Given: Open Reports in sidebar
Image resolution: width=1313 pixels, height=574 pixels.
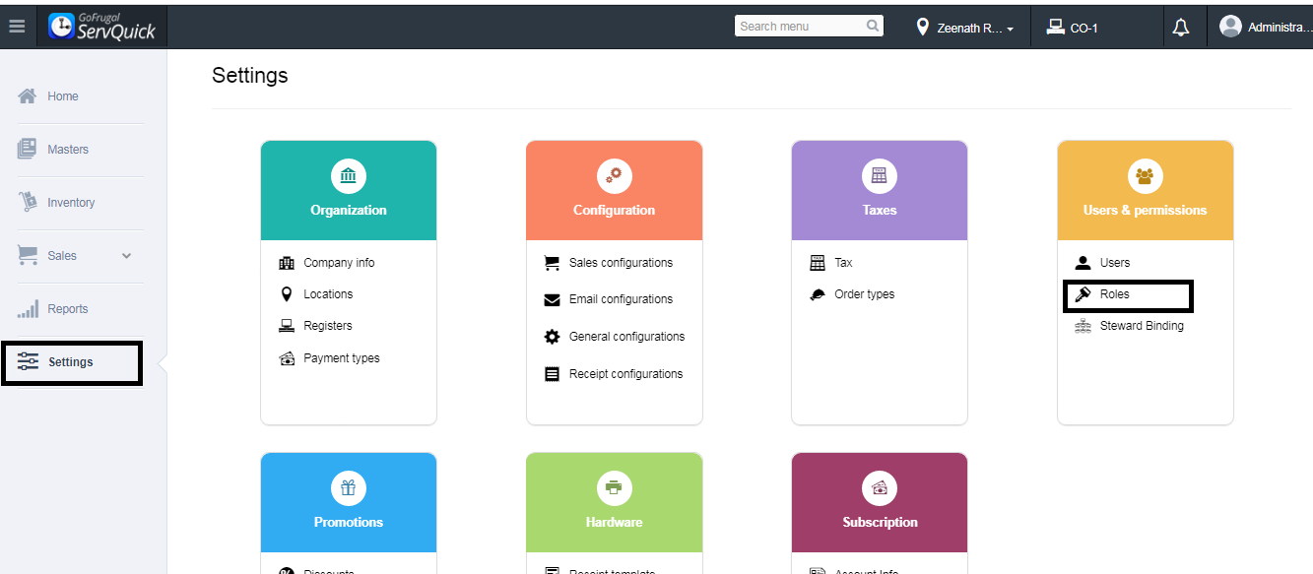Looking at the screenshot, I should [x=68, y=309].
